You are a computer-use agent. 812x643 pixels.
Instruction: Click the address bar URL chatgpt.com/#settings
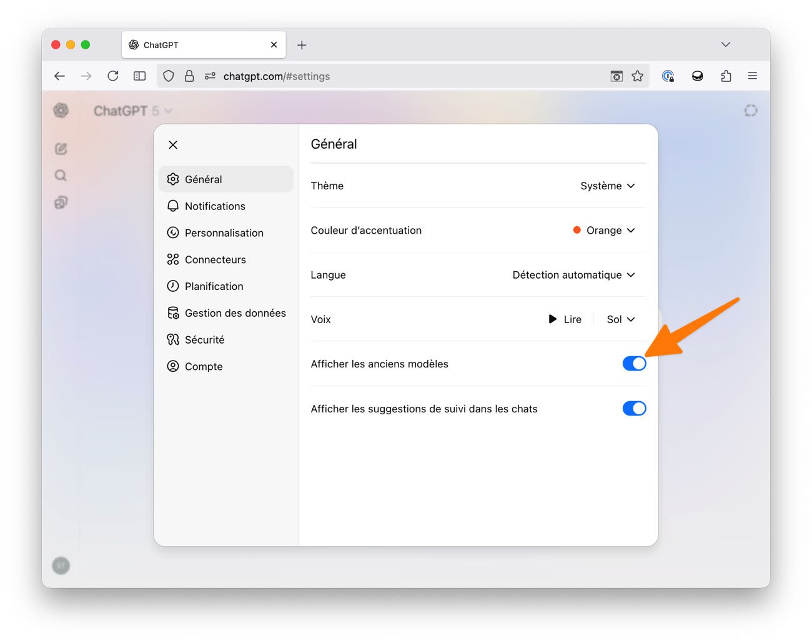(277, 76)
